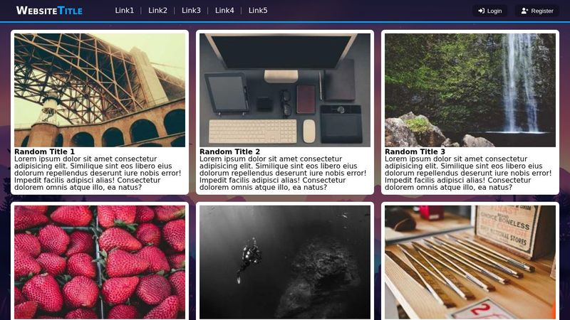View the underwater diver photo thumbnail
This screenshot has height=320, width=570.
tap(285, 262)
